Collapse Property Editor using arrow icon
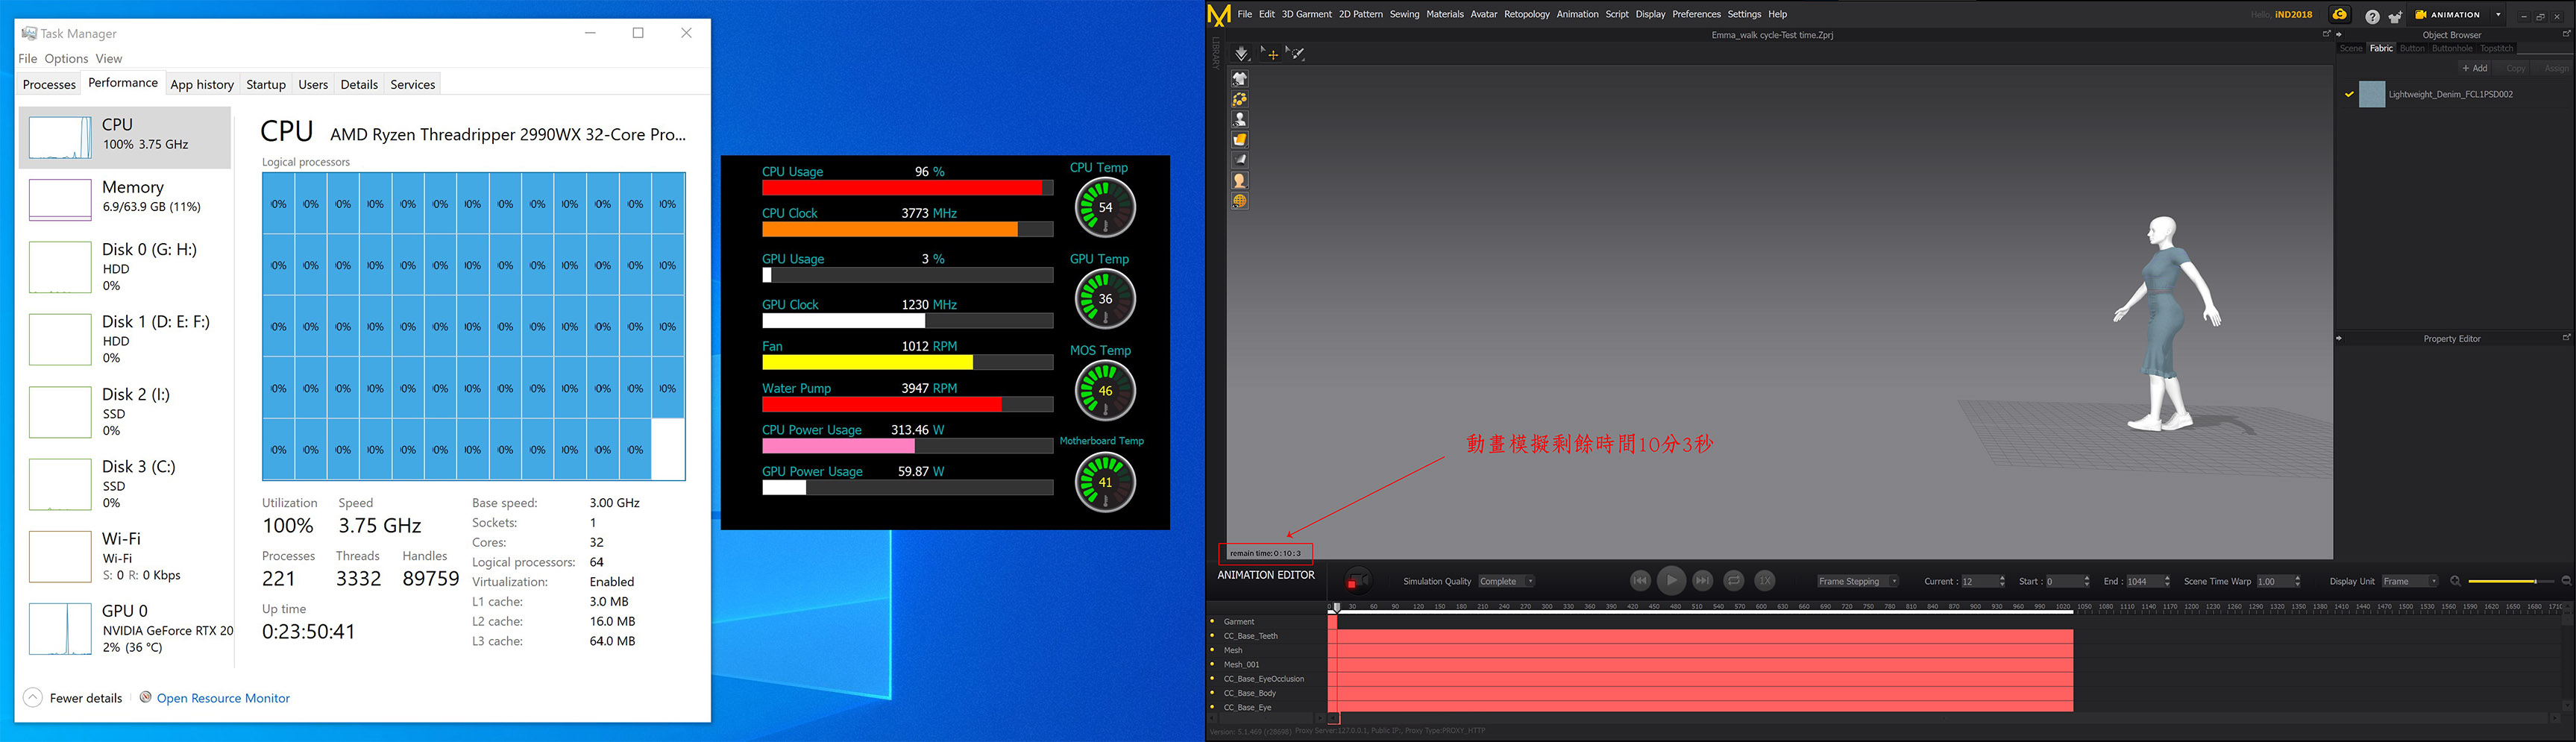The height and width of the screenshot is (742, 2576). click(2339, 338)
